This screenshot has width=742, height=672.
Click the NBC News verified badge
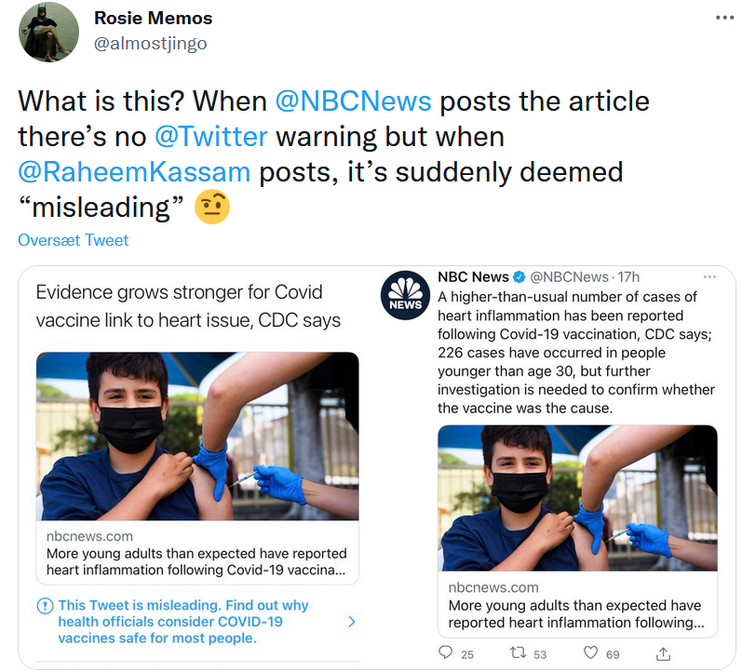[x=519, y=277]
